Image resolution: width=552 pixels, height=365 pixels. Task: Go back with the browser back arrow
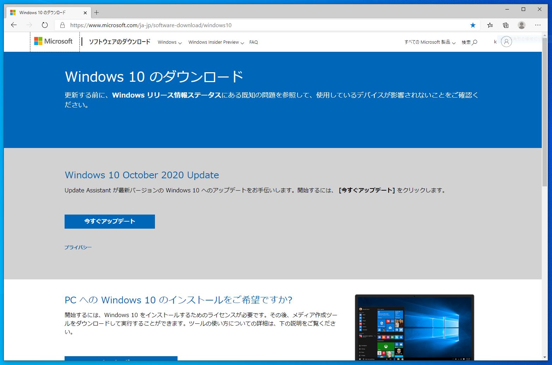[14, 25]
